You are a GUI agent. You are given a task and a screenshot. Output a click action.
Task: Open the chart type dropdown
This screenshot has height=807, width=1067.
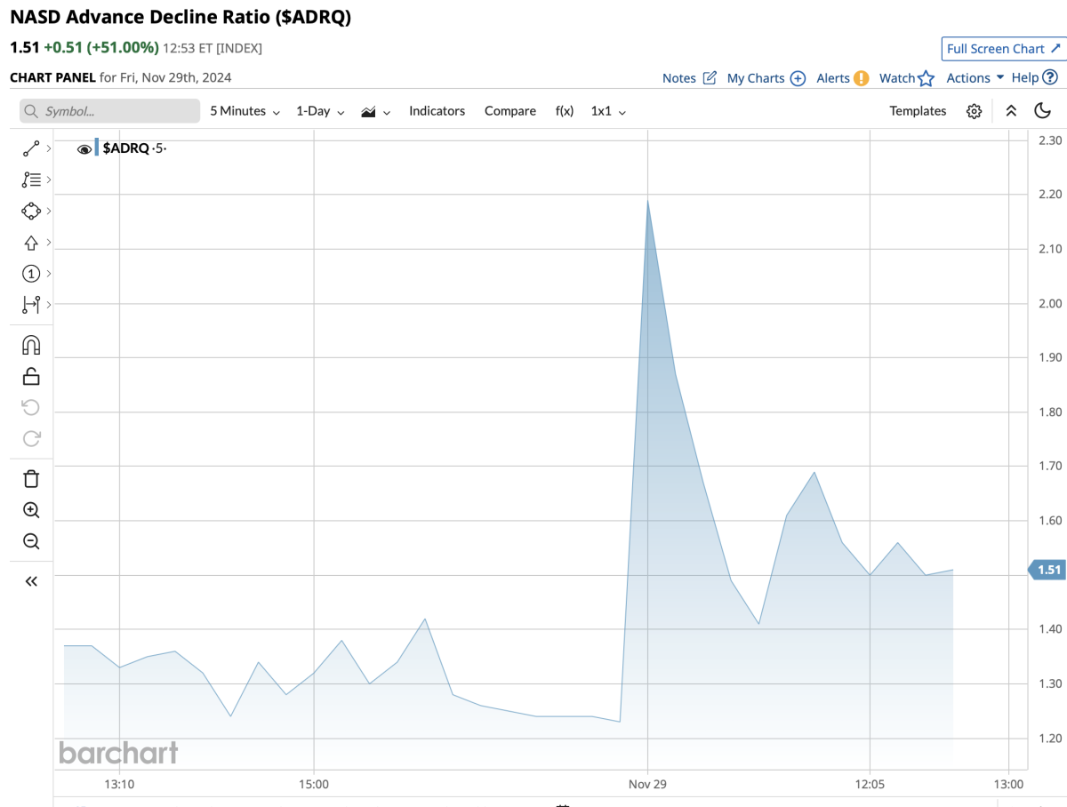[x=376, y=111]
